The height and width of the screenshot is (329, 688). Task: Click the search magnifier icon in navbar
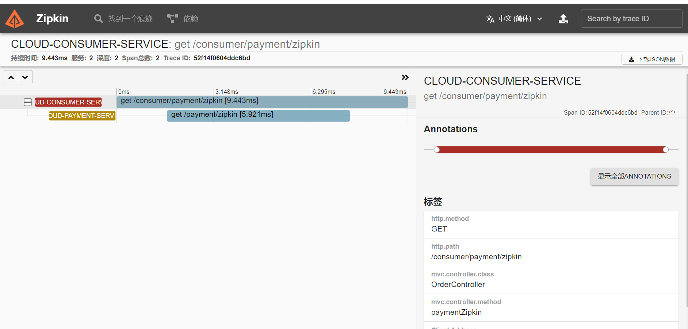[98, 19]
